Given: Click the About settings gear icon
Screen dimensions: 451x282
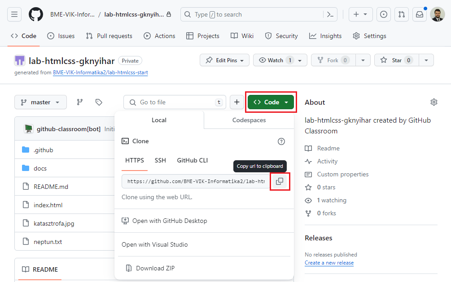Looking at the screenshot, I should pyautogui.click(x=433, y=102).
